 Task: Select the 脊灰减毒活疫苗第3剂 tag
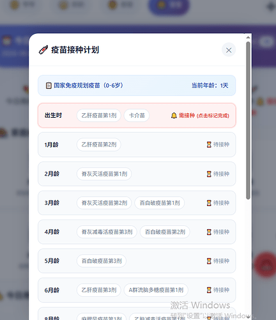pos(107,232)
